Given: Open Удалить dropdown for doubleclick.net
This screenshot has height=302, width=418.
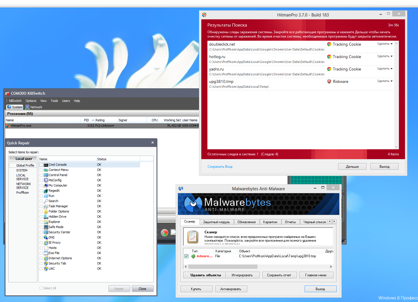Looking at the screenshot, I should tap(385, 44).
